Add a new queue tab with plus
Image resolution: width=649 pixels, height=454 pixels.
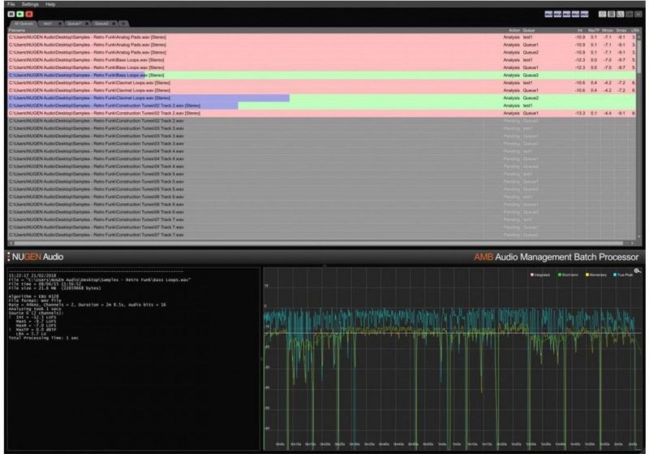[124, 24]
